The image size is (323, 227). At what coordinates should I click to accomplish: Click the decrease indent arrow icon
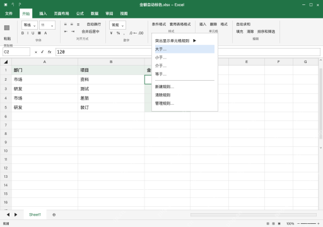pyautogui.click(x=66, y=32)
